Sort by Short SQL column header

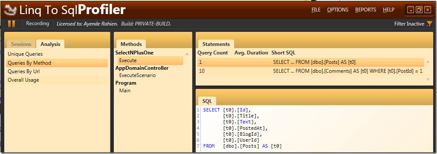[284, 52]
